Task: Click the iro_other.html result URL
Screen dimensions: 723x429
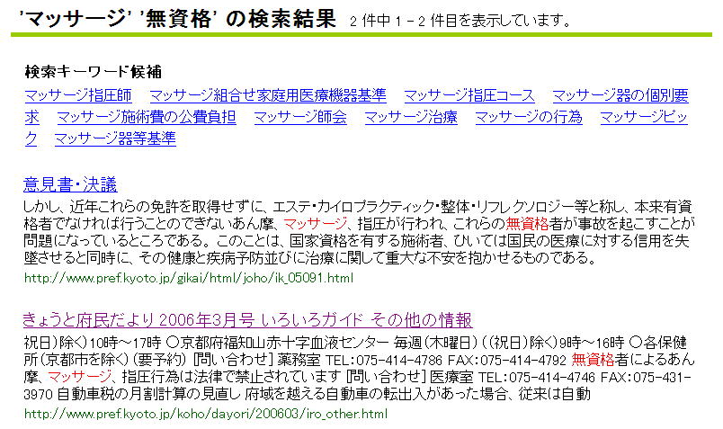Action: point(206,414)
